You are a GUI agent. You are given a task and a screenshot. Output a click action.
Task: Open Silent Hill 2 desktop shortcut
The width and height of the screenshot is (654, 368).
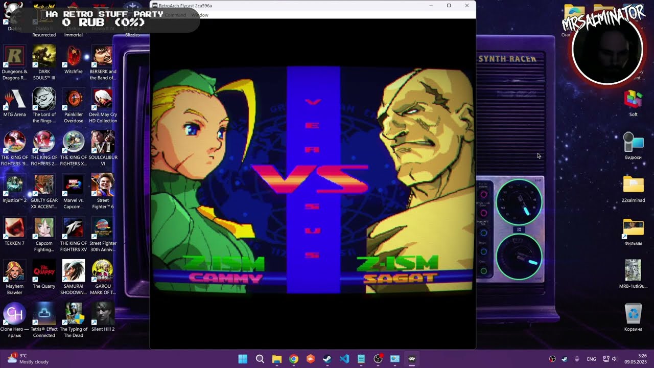click(103, 317)
